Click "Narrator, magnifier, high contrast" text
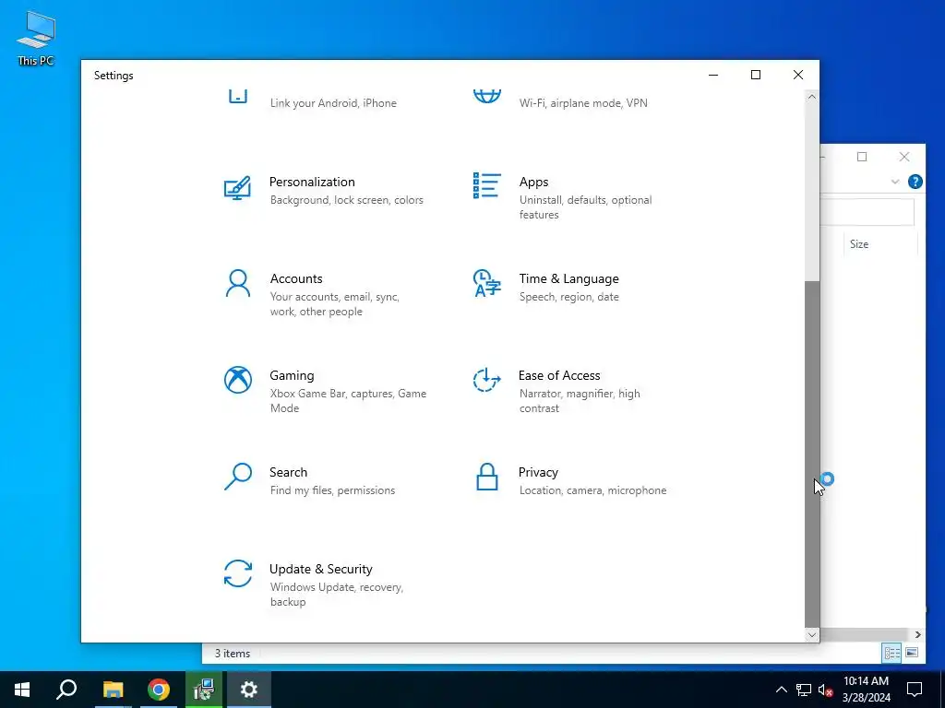Viewport: 945px width, 708px height. [580, 400]
